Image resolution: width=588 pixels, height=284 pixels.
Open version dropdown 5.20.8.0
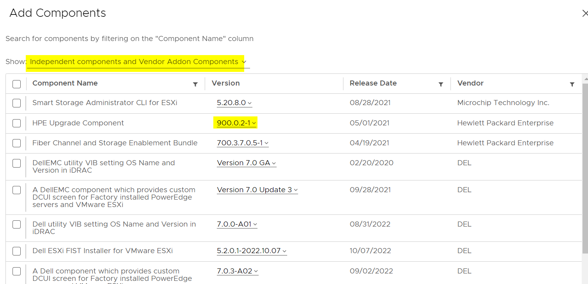[234, 103]
